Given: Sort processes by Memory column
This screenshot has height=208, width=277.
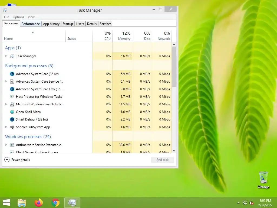Looking at the screenshot, I should pyautogui.click(x=123, y=36).
